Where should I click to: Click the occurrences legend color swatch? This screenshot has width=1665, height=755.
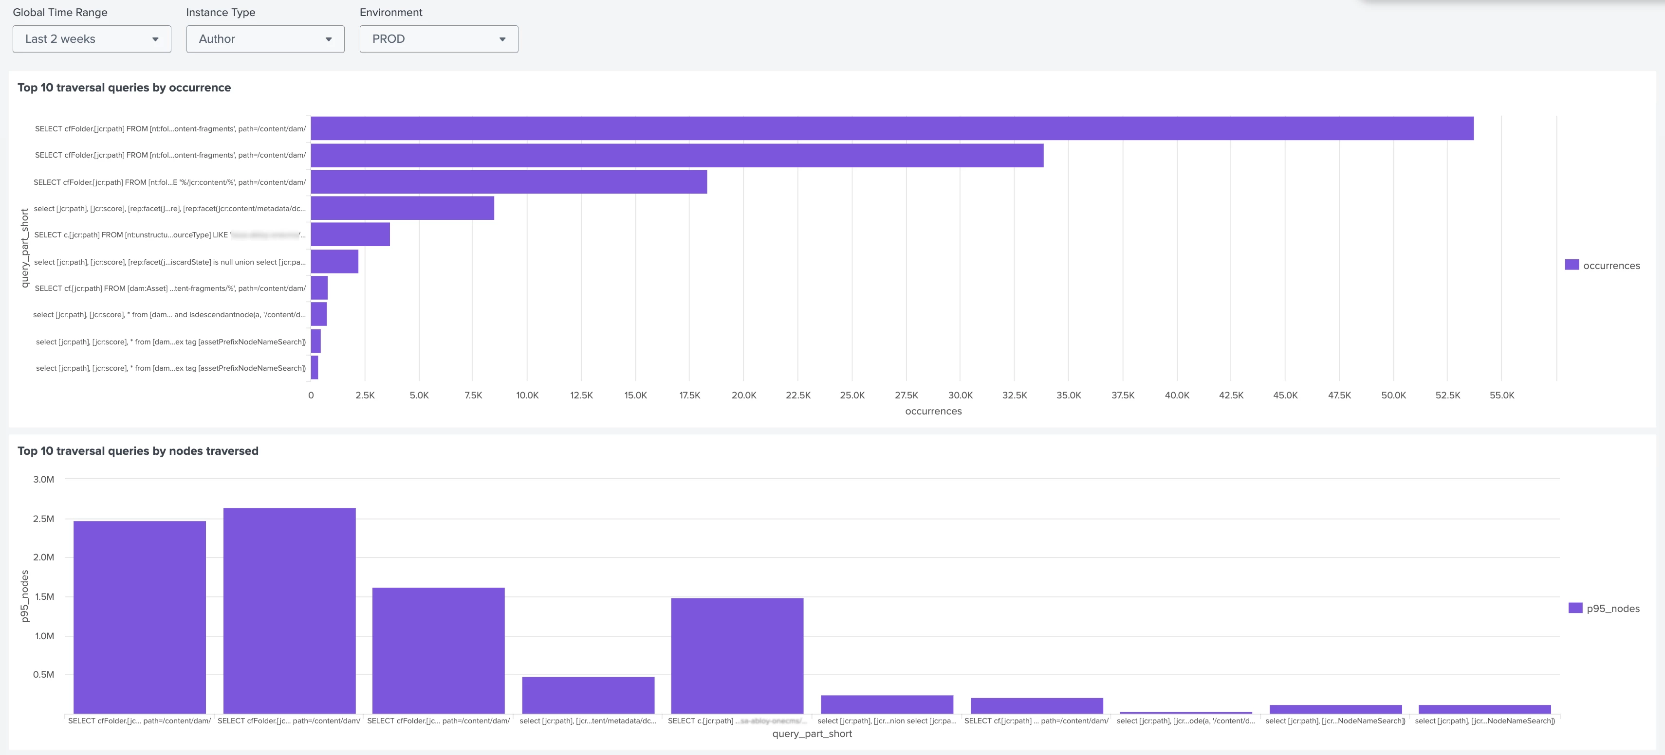[x=1571, y=265]
